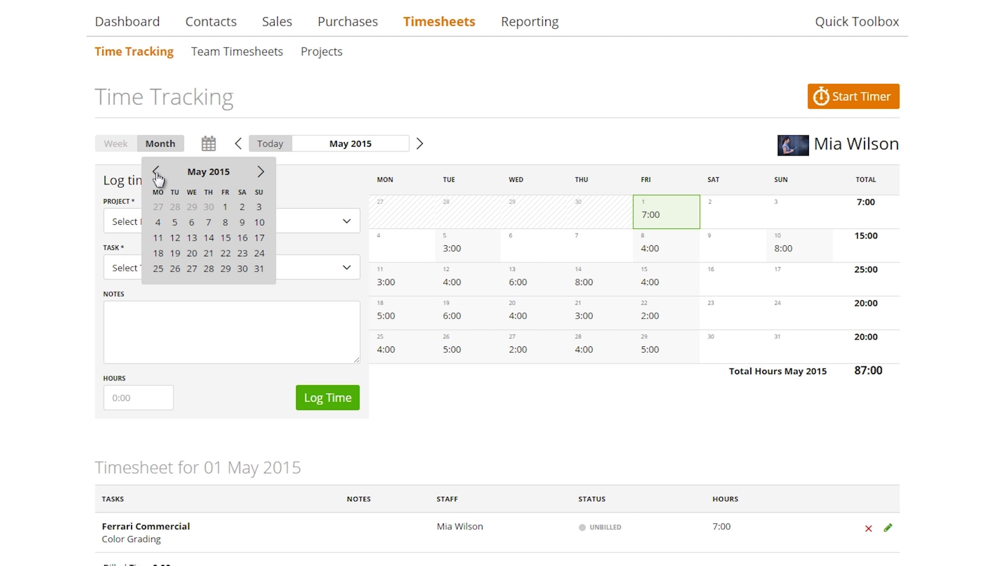The width and height of the screenshot is (1006, 566).
Task: Go to previous month in toolbar
Action: [x=238, y=143]
